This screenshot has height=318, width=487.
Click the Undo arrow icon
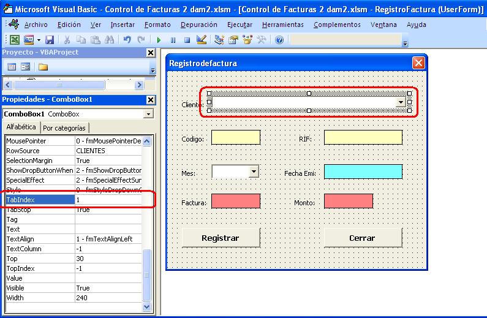(127, 40)
